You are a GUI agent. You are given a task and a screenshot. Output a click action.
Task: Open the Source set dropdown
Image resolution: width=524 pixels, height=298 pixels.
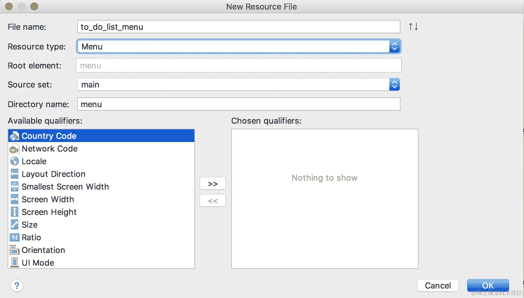click(x=394, y=85)
